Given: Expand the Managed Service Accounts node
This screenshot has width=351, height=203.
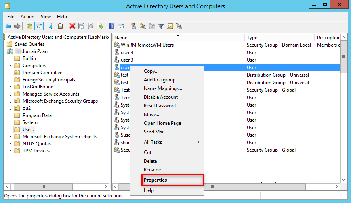Looking at the screenshot, I should point(10,94).
